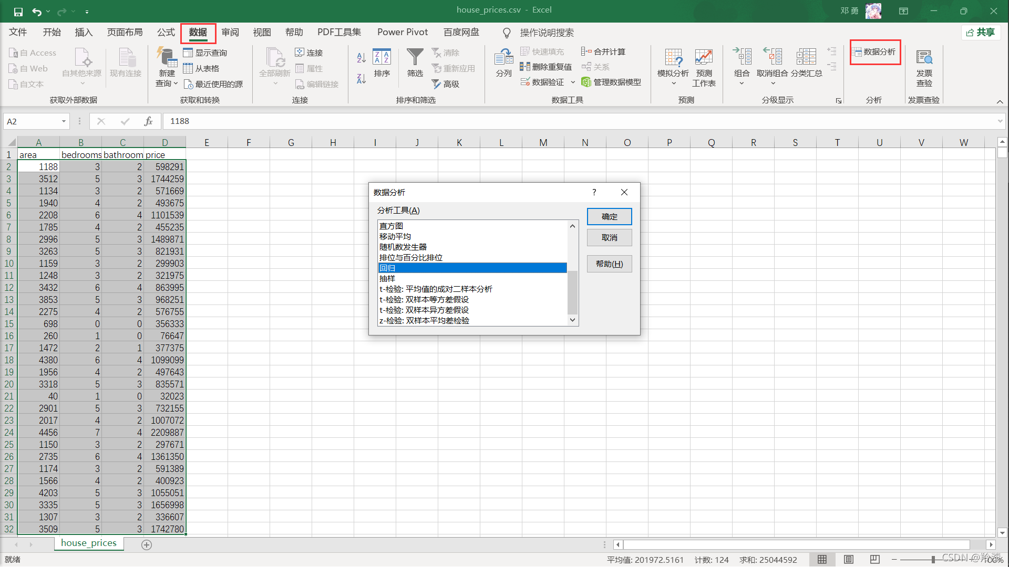Click cell A2 input field

(x=38, y=166)
